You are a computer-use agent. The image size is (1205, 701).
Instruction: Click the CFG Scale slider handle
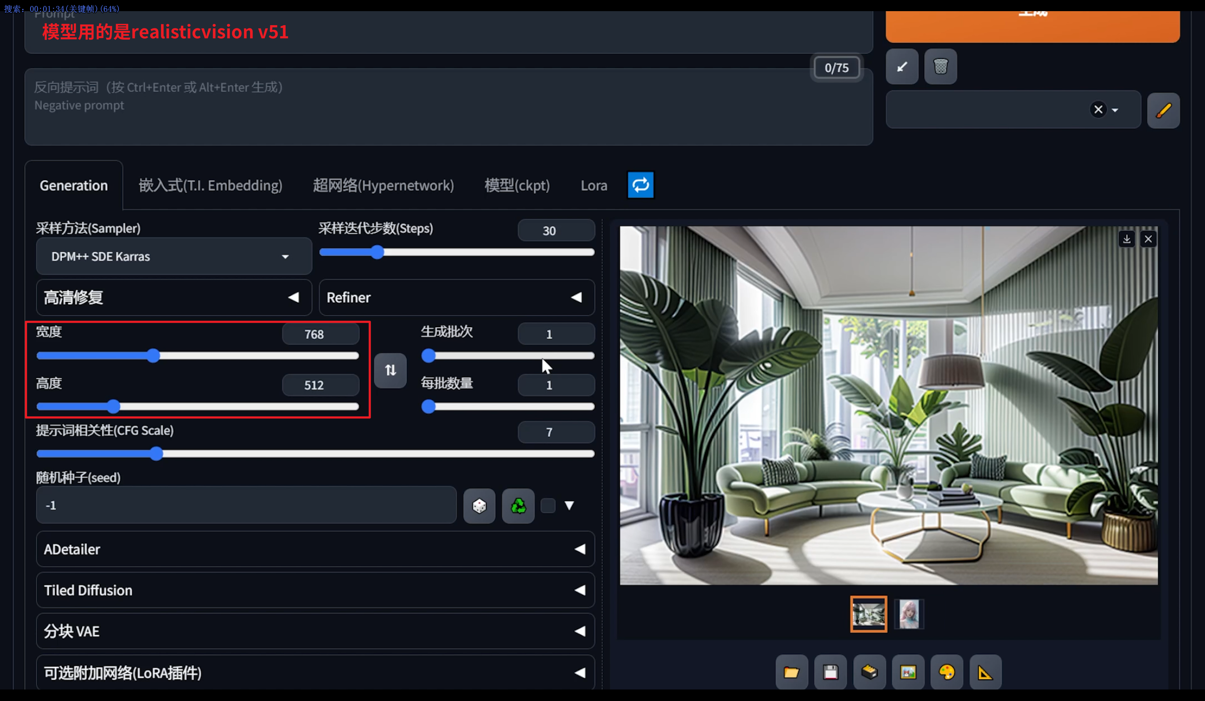[156, 454]
